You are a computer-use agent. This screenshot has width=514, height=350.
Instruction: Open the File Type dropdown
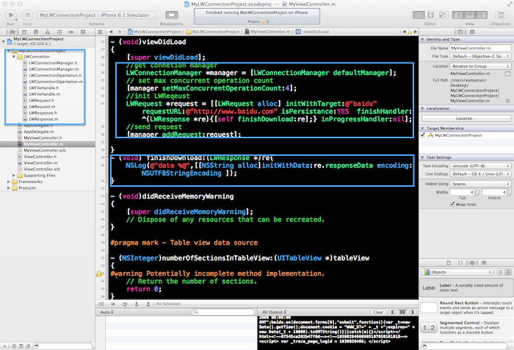pos(480,57)
